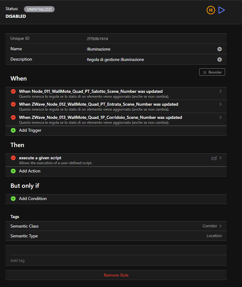Click the Description text field
Viewport: 242px width, 287px height.
[150, 59]
